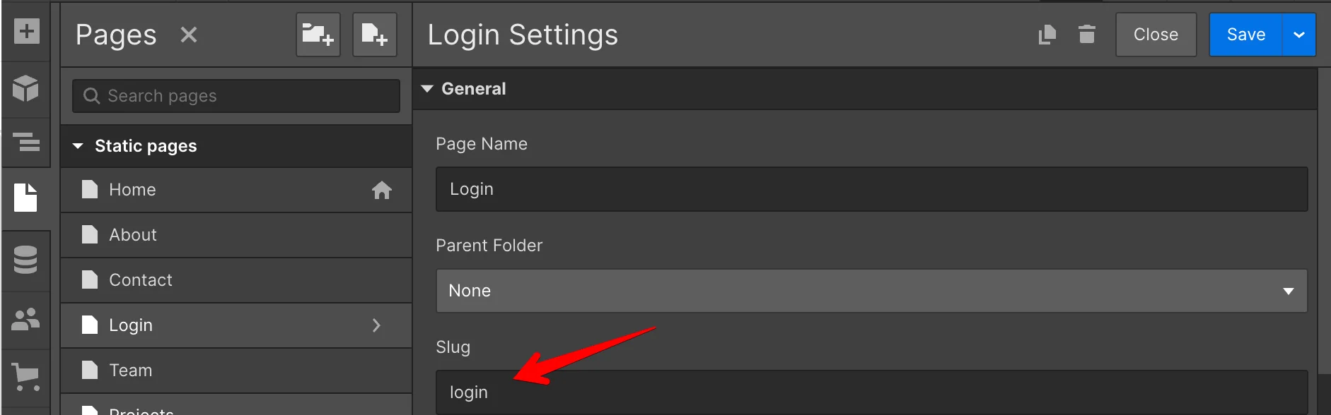Save the Login page settings
The width and height of the screenshot is (1331, 415).
[1245, 34]
